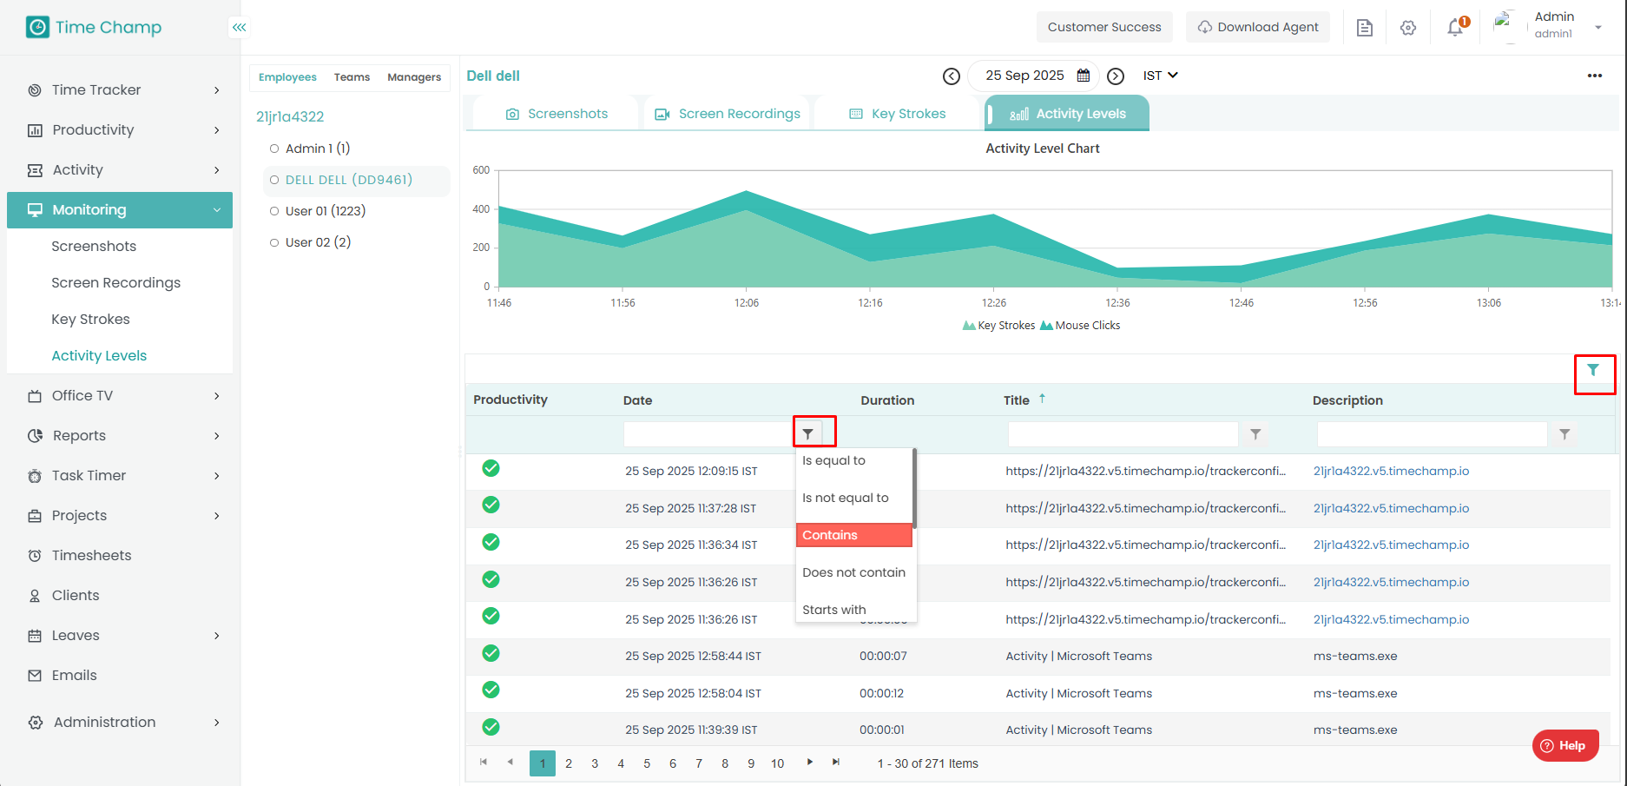
Task: Click the Download Agent button
Action: (1257, 27)
